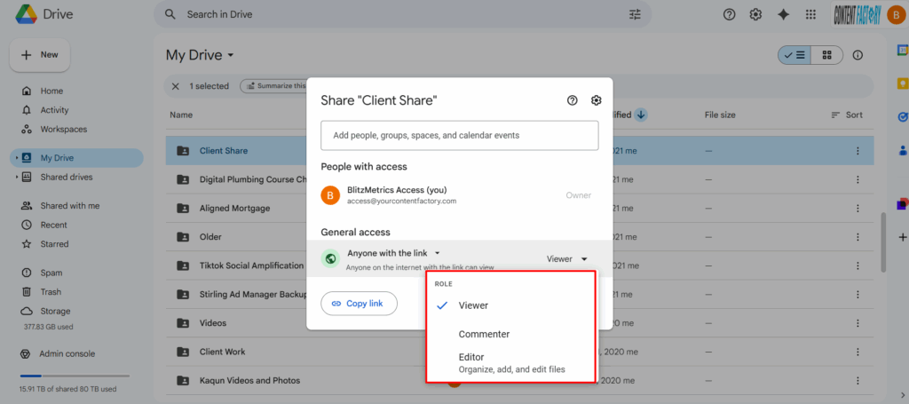The height and width of the screenshot is (404, 909).
Task: Click the Add people input field
Action: 459,136
